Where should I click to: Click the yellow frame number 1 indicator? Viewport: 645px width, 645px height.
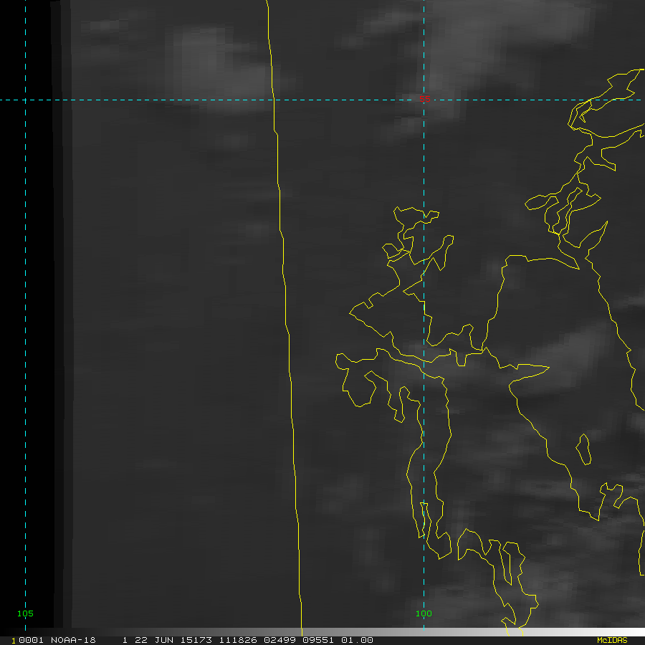(x=14, y=641)
